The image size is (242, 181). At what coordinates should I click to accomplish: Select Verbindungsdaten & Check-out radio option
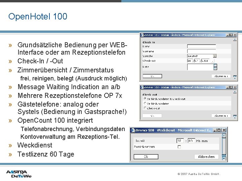[145, 99]
